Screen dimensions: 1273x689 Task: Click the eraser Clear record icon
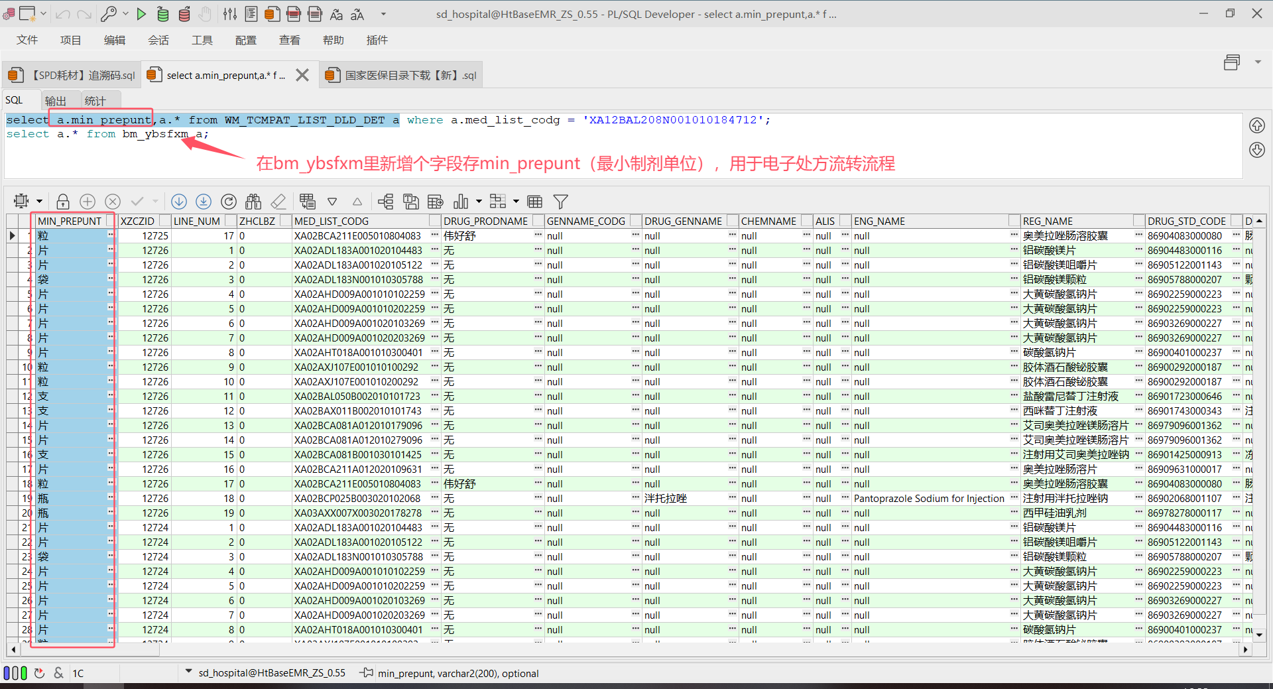click(x=278, y=202)
